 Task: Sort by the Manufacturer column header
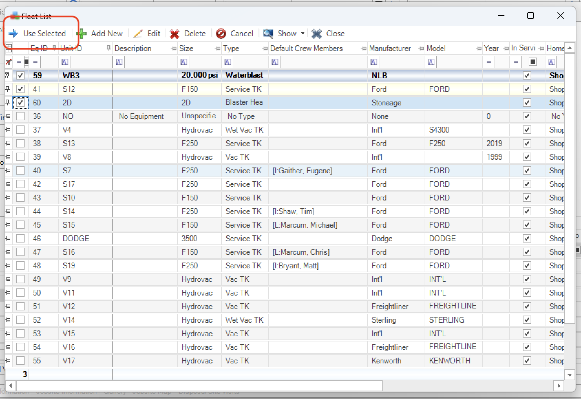[390, 49]
